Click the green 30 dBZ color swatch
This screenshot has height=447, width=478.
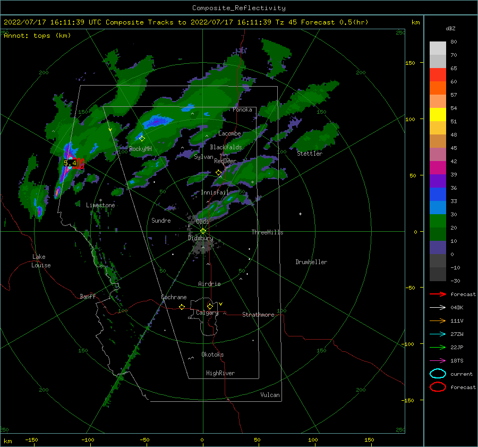click(438, 221)
